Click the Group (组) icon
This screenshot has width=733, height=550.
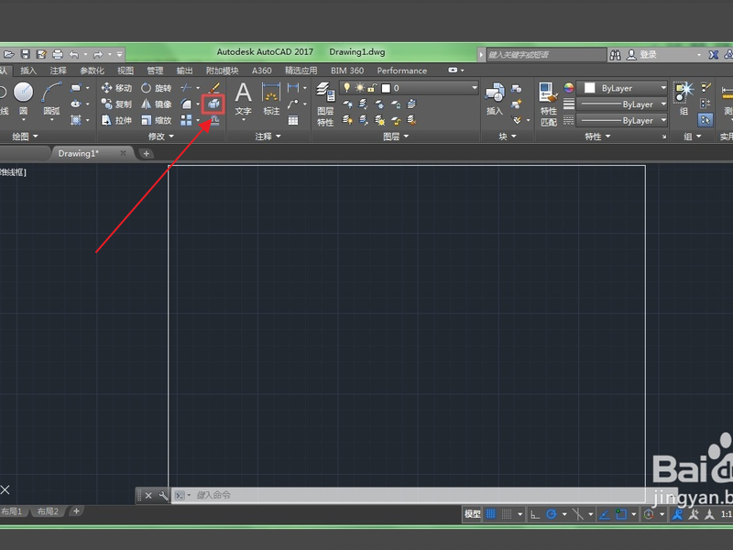coord(684,98)
